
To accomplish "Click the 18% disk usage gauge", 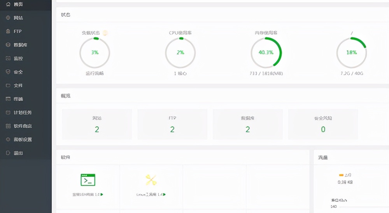I will (x=352, y=52).
